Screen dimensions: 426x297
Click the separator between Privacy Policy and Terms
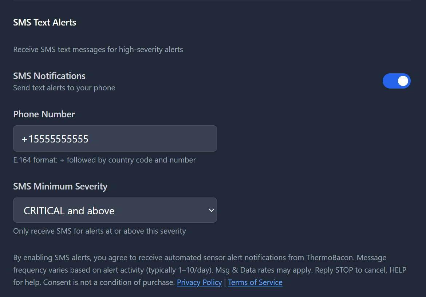point(225,282)
